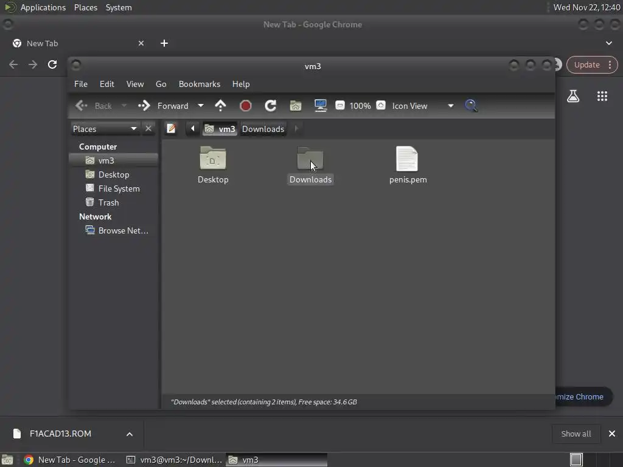Select Desktop in the sidebar
This screenshot has height=467, width=623.
pos(114,175)
